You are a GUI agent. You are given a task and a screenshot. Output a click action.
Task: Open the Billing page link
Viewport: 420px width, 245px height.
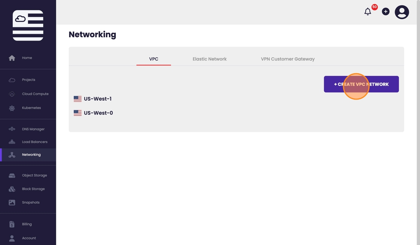[27, 224]
